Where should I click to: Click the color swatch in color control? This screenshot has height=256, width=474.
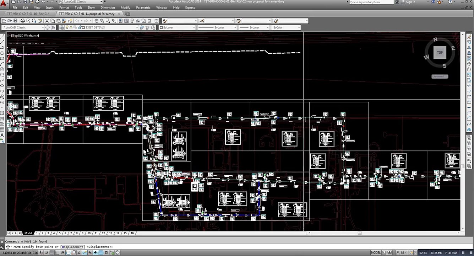click(161, 27)
